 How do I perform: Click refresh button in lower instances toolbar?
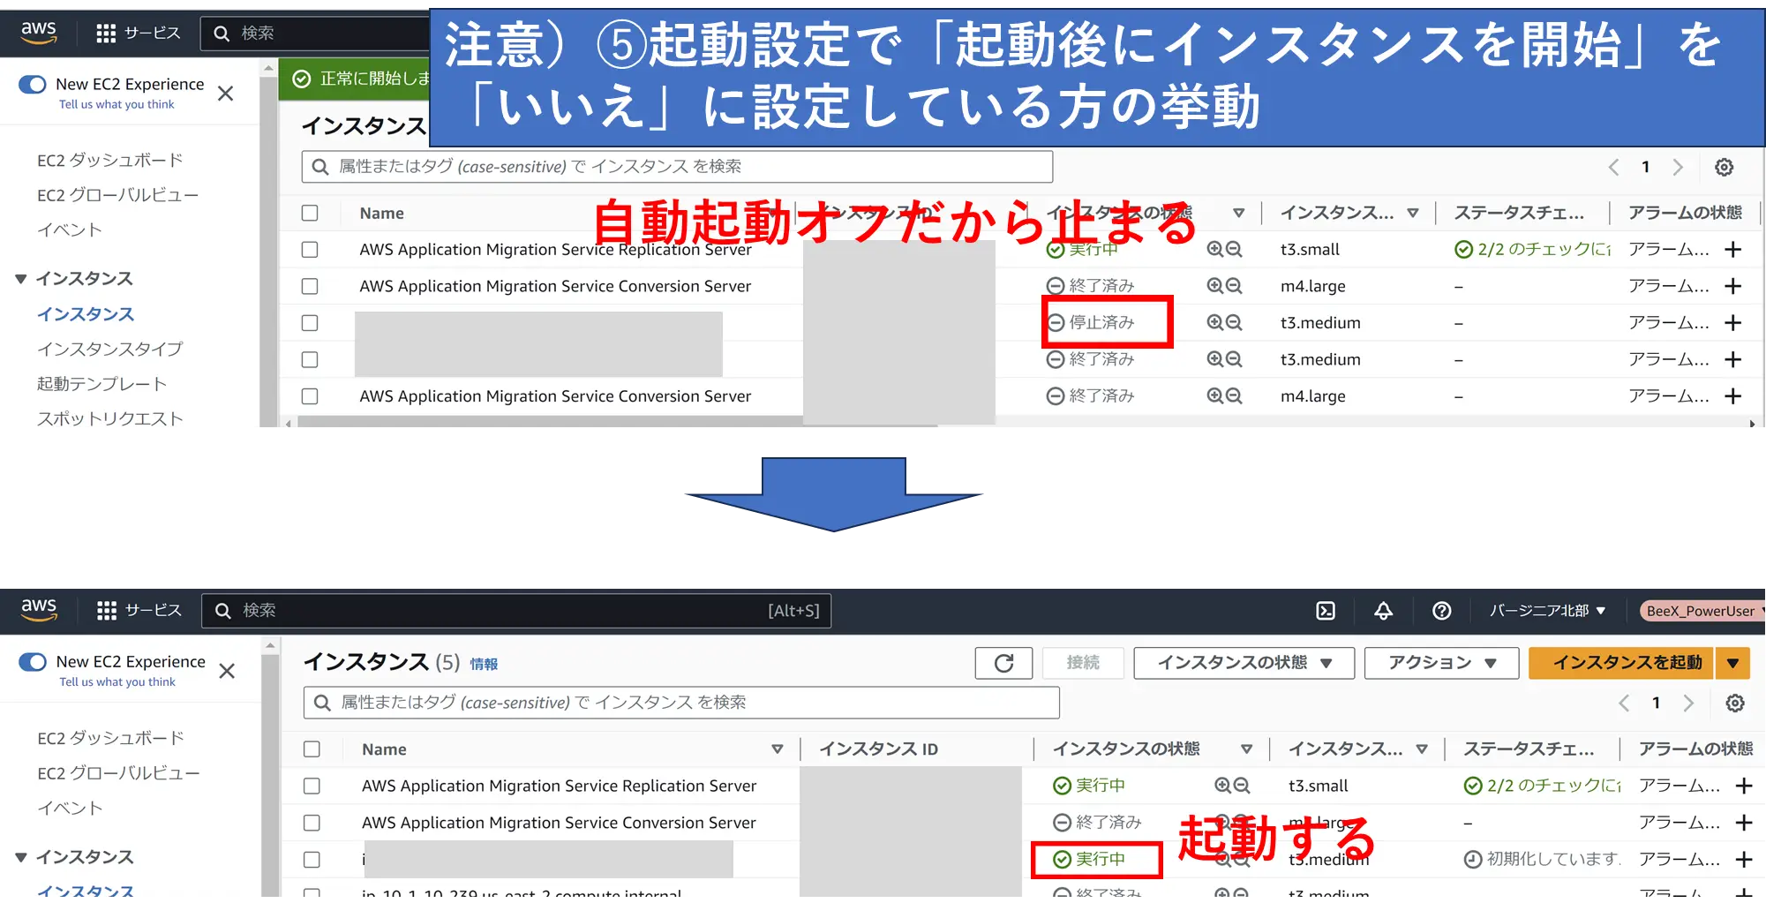pyautogui.click(x=1003, y=663)
